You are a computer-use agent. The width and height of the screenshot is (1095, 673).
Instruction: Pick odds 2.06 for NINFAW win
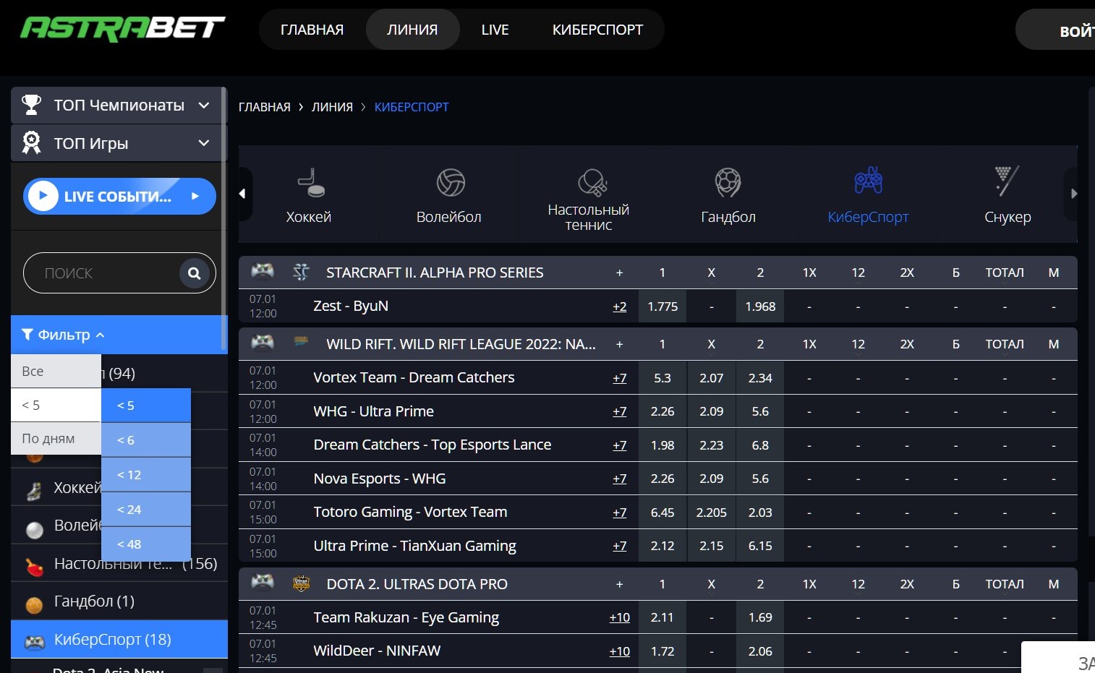pyautogui.click(x=760, y=651)
